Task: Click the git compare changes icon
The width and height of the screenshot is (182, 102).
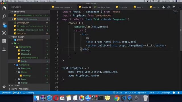Action: (x=164, y=7)
